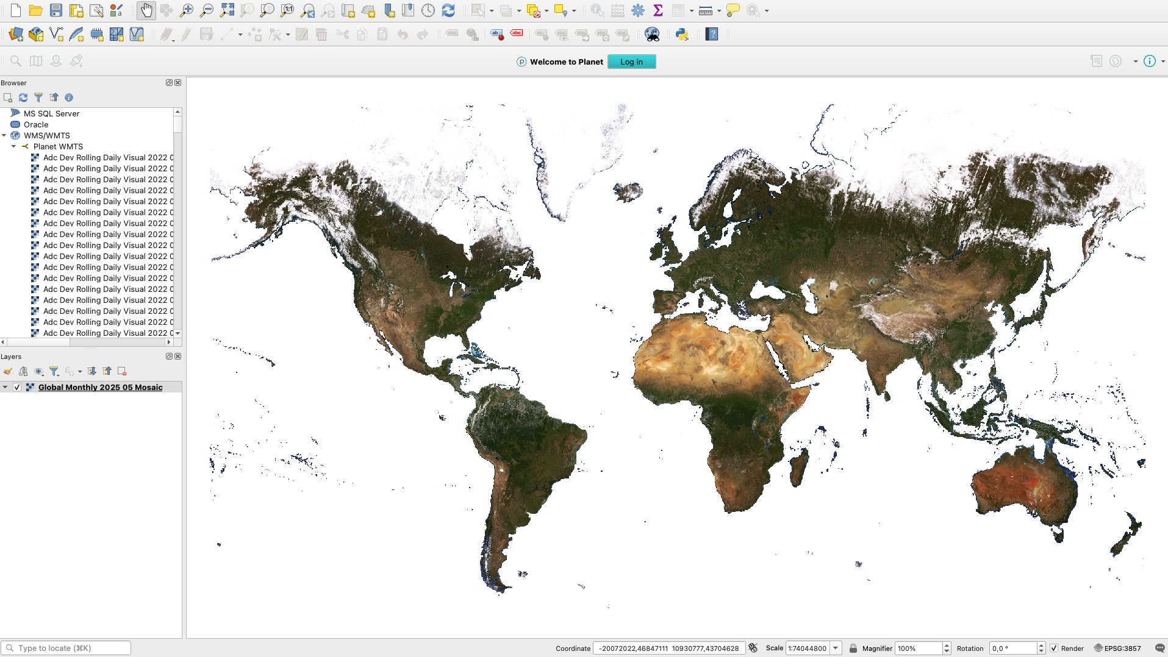Add selected layers in Browser panel
Viewport: 1168px width, 657px height.
pos(8,98)
